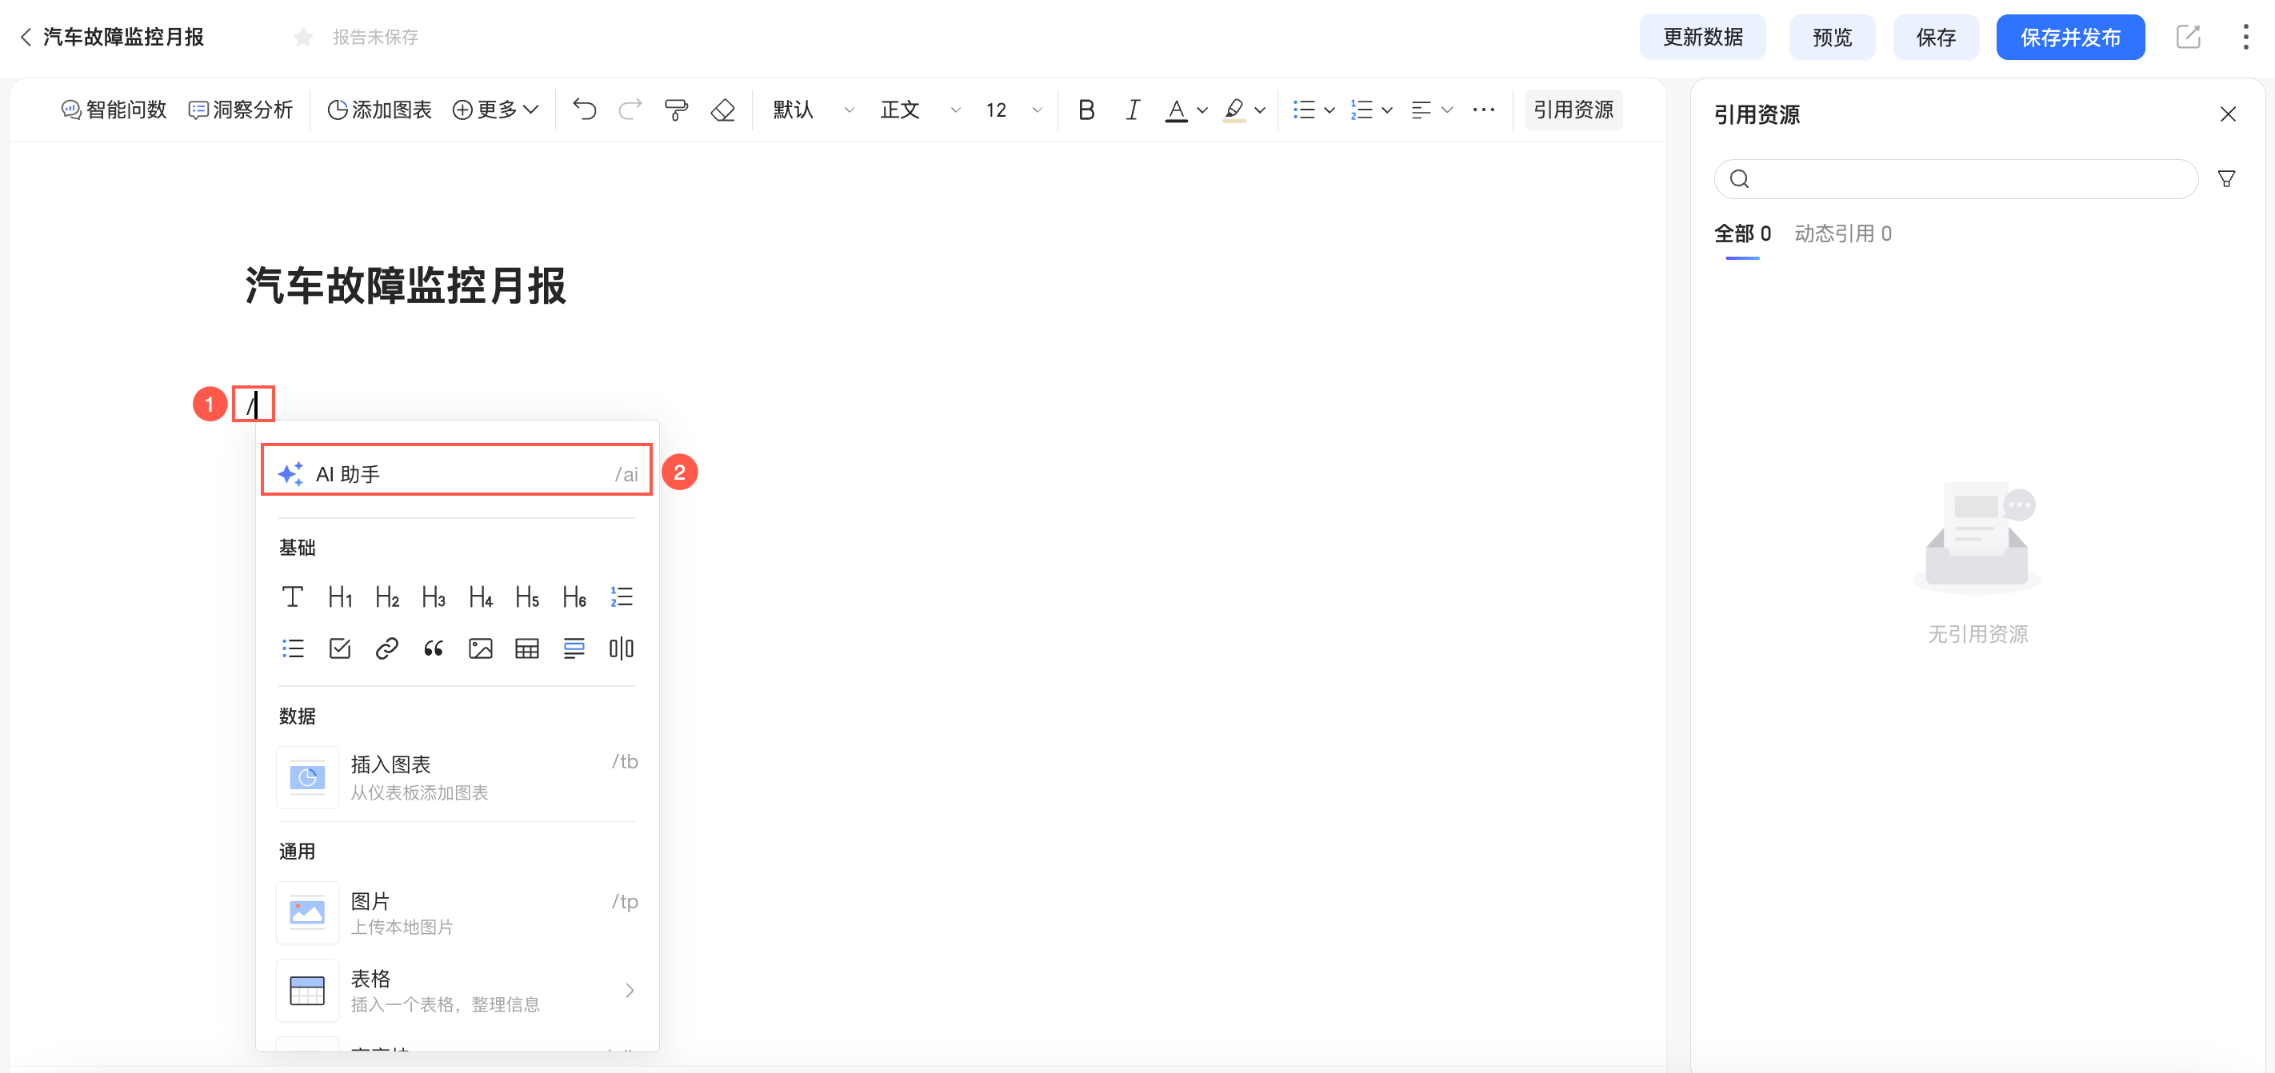
Task: Redo the last action
Action: pyautogui.click(x=630, y=110)
